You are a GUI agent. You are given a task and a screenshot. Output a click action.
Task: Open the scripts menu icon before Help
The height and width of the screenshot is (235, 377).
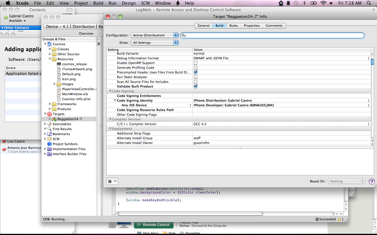point(178,3)
